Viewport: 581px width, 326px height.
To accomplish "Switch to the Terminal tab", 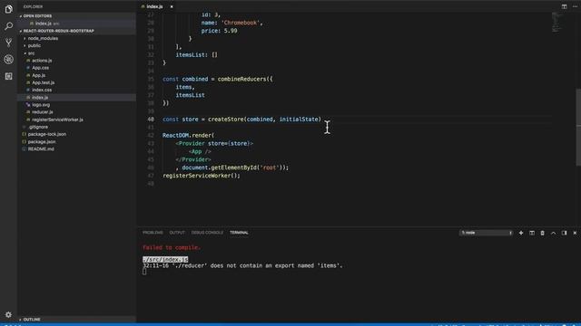I will click(239, 233).
